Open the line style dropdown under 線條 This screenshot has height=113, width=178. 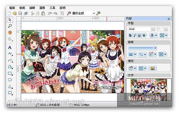coord(143,48)
